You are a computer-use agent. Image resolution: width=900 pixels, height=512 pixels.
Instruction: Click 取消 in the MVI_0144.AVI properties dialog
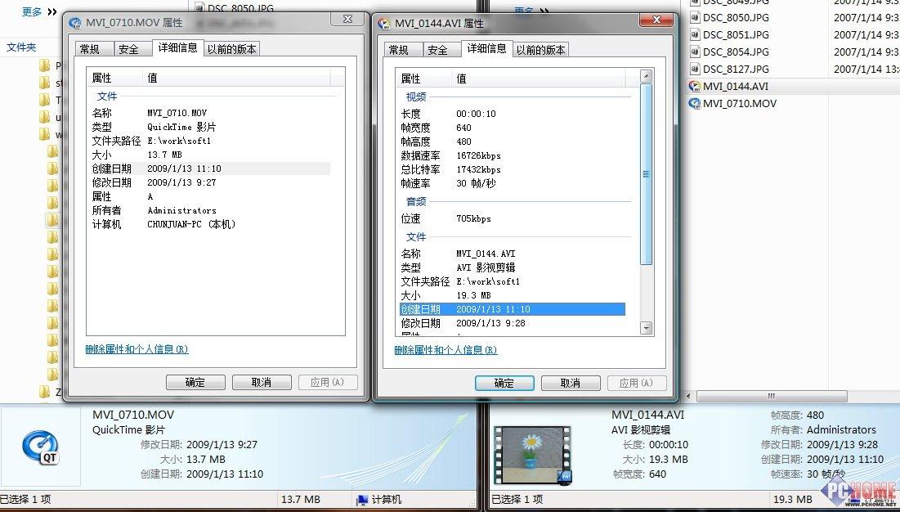coord(571,383)
